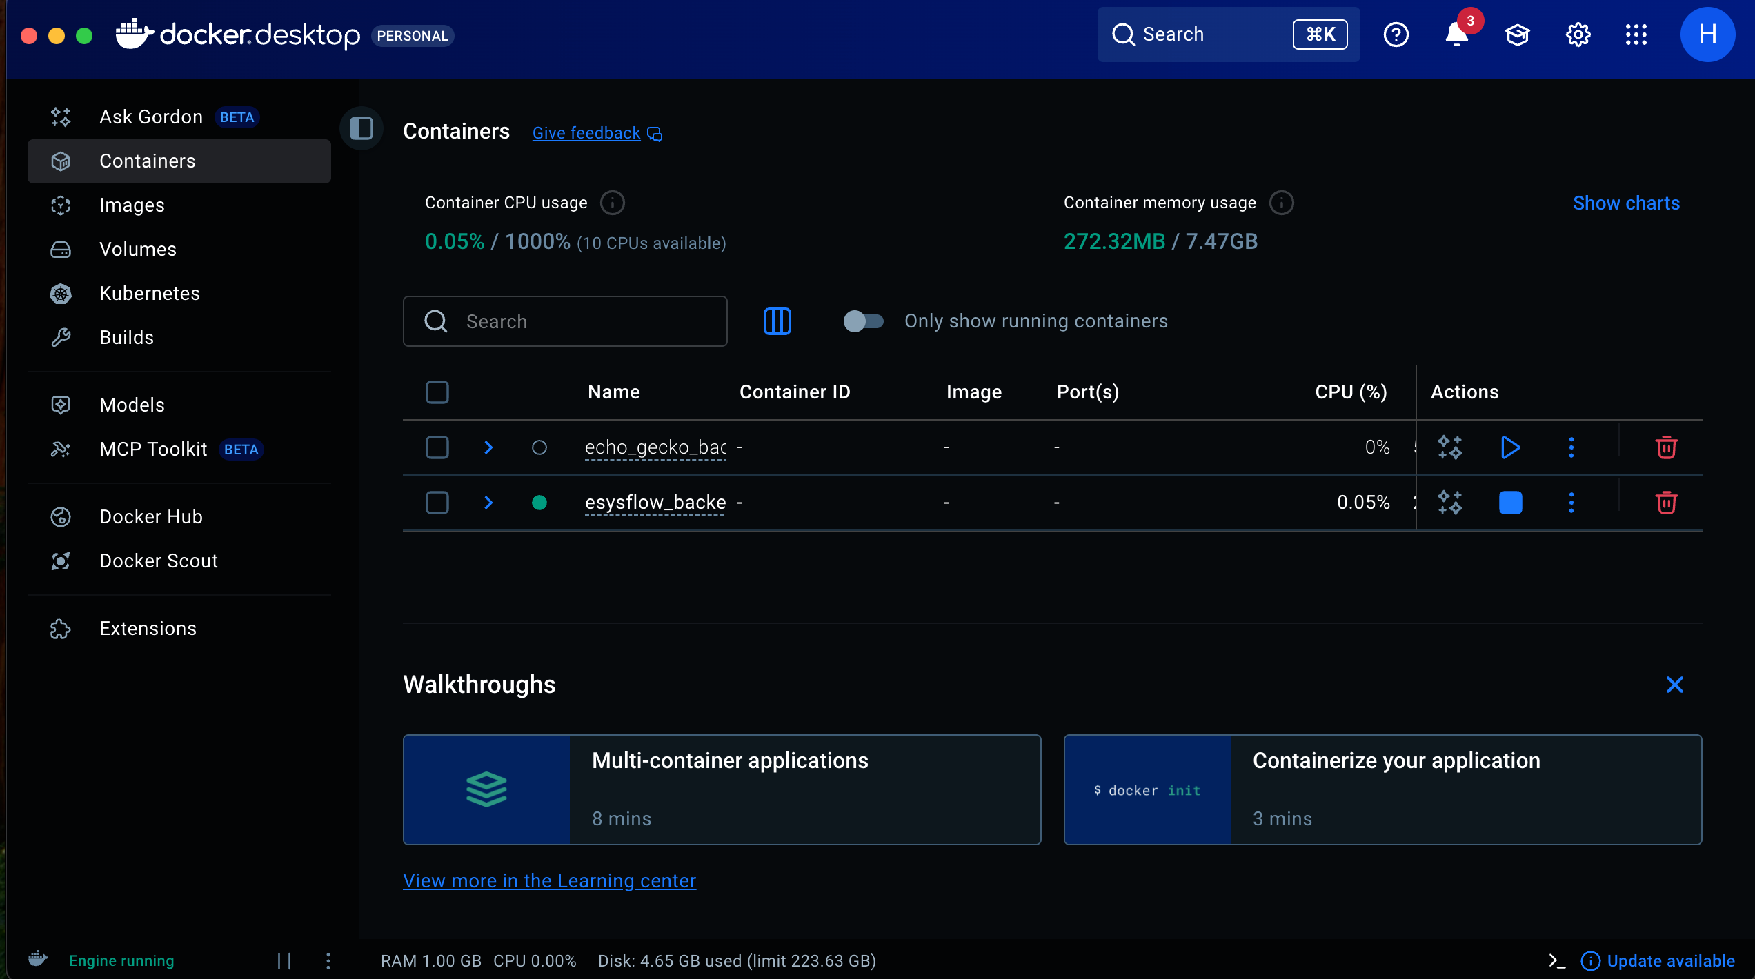Open the top Search bar
Image resolution: width=1755 pixels, height=979 pixels.
1229,34
